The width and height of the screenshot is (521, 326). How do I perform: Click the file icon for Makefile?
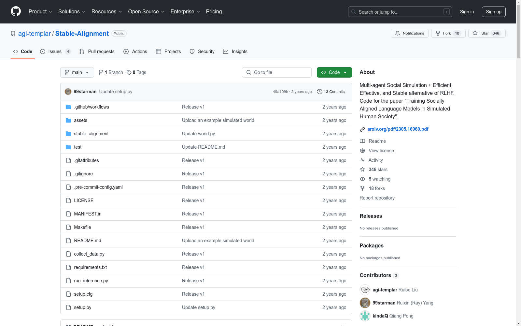pyautogui.click(x=68, y=227)
